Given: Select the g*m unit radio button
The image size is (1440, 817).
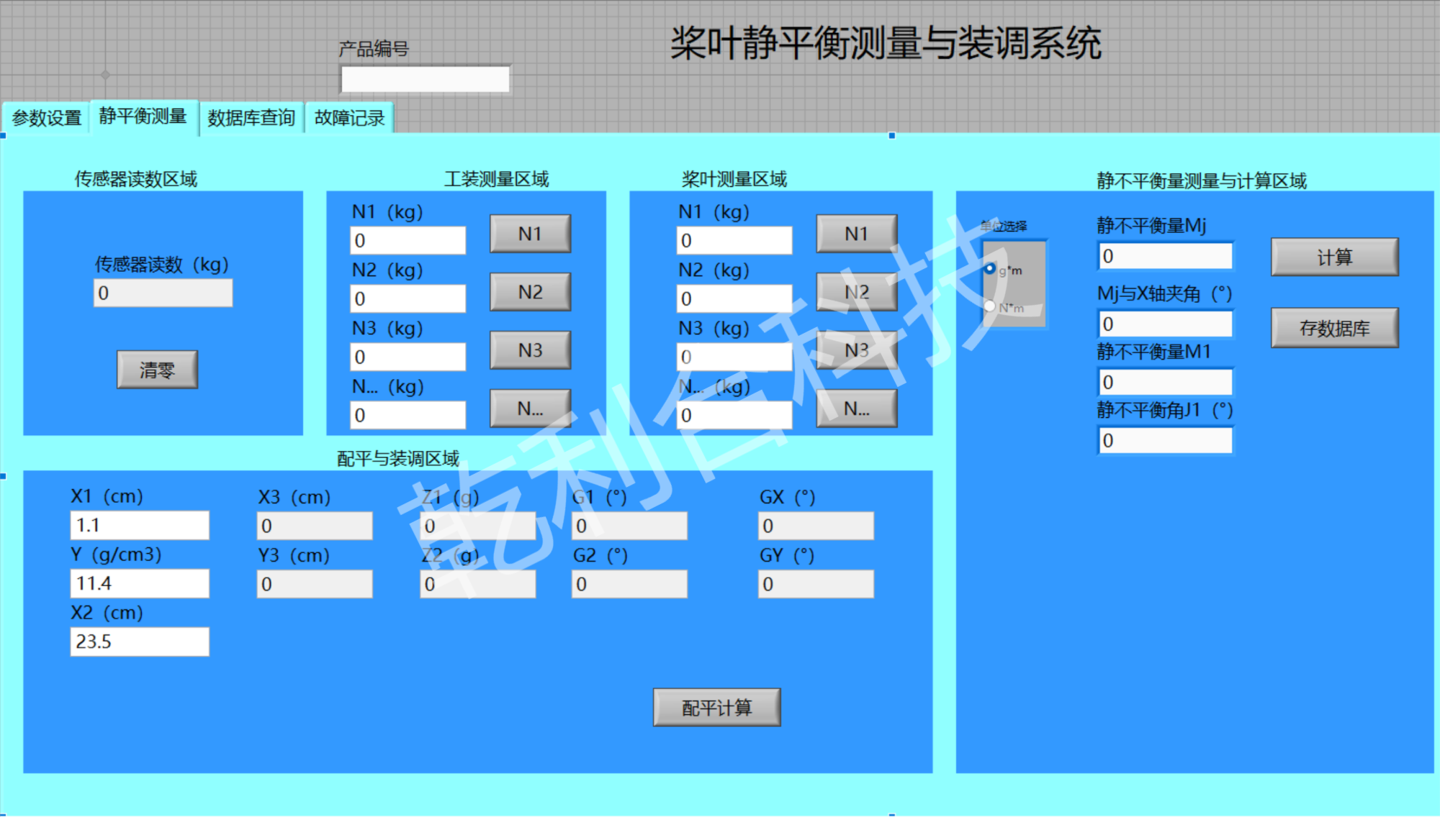Looking at the screenshot, I should [991, 269].
